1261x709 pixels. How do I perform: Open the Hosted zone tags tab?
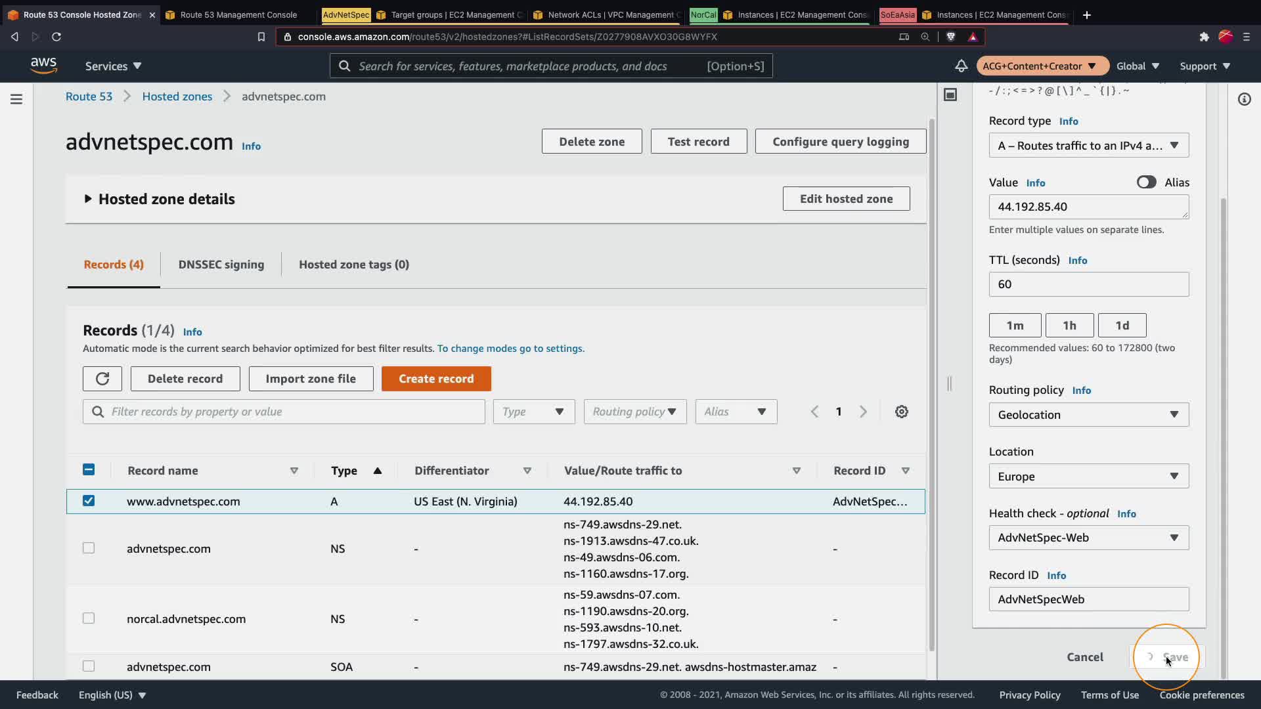tap(353, 265)
